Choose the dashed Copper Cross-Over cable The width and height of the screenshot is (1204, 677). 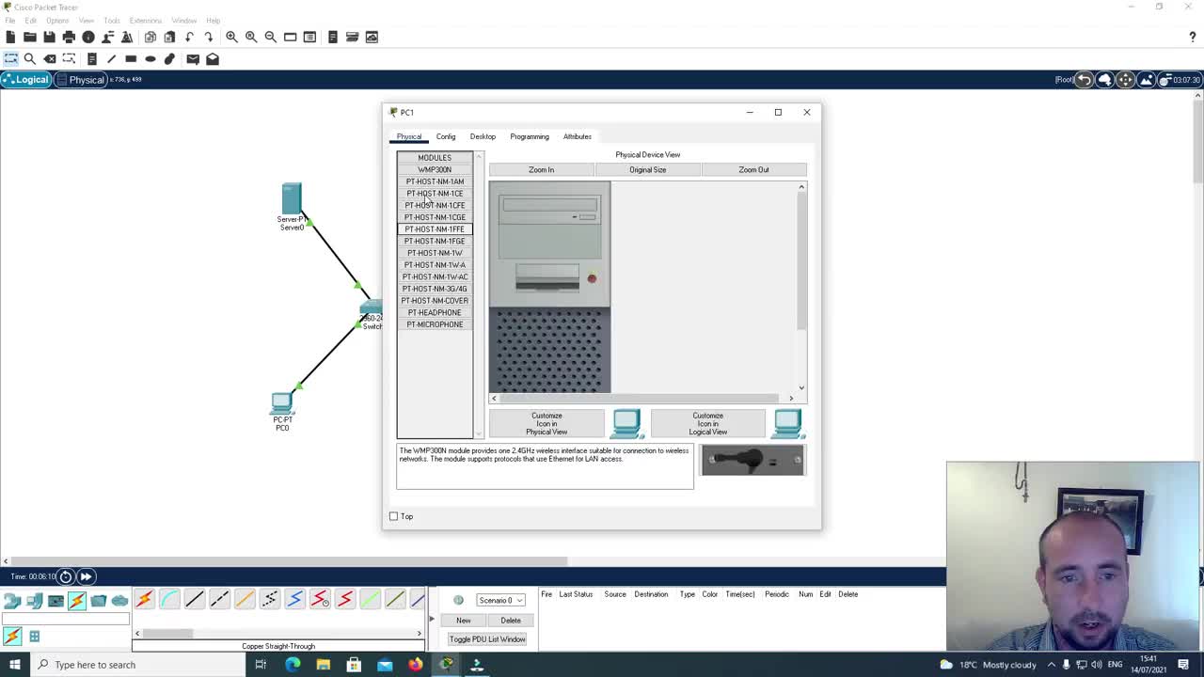pyautogui.click(x=219, y=600)
